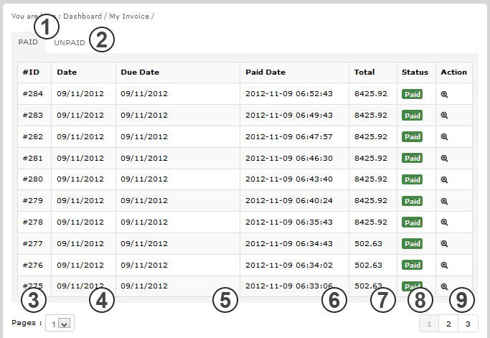Screen dimensions: 490x338
Task: View details icon for invoice #282
Action: click(444, 136)
